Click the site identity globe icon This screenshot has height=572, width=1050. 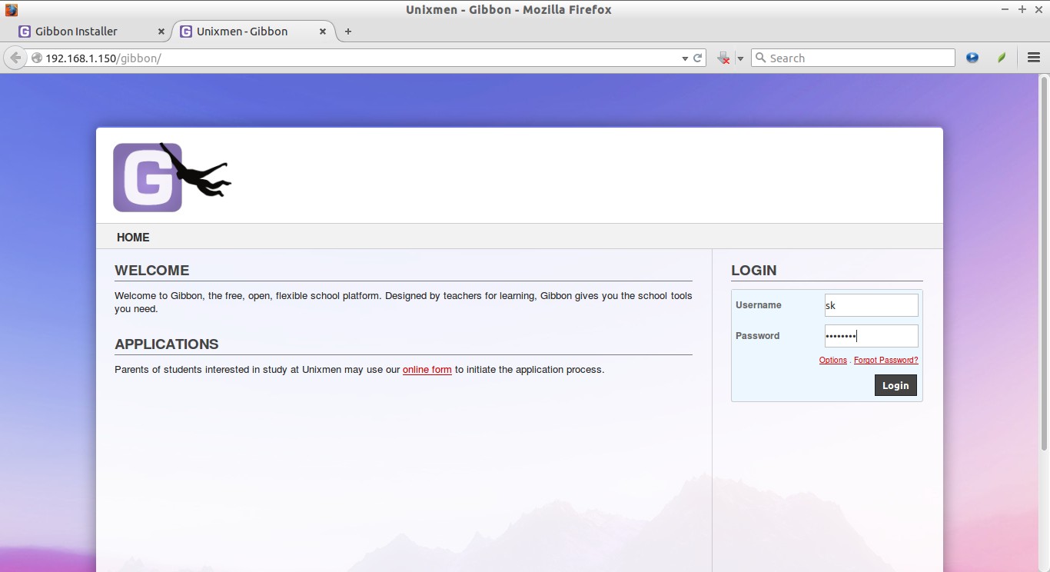pos(36,58)
